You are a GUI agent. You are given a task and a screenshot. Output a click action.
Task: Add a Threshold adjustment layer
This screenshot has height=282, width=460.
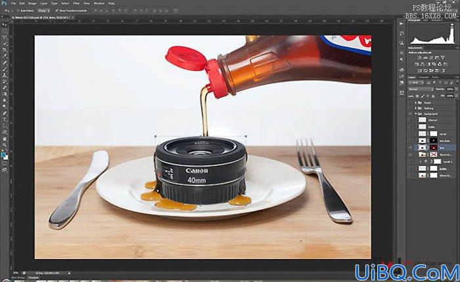[431, 71]
